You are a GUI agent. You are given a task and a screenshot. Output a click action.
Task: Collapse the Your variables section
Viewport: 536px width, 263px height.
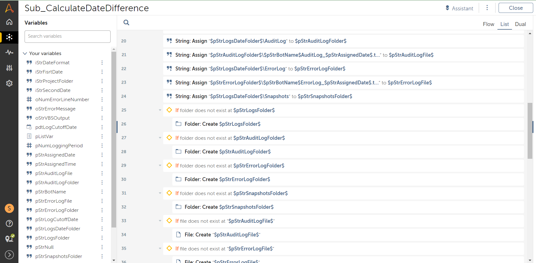(x=25, y=53)
